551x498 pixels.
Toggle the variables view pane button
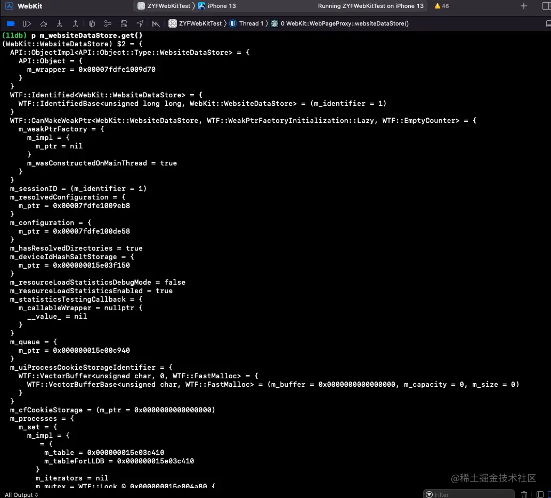[x=540, y=494]
